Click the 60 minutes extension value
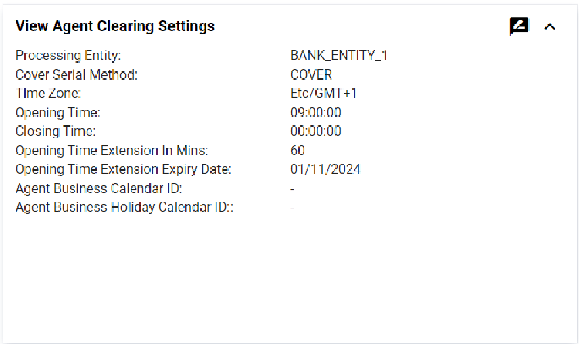579x344 pixels. click(x=298, y=150)
